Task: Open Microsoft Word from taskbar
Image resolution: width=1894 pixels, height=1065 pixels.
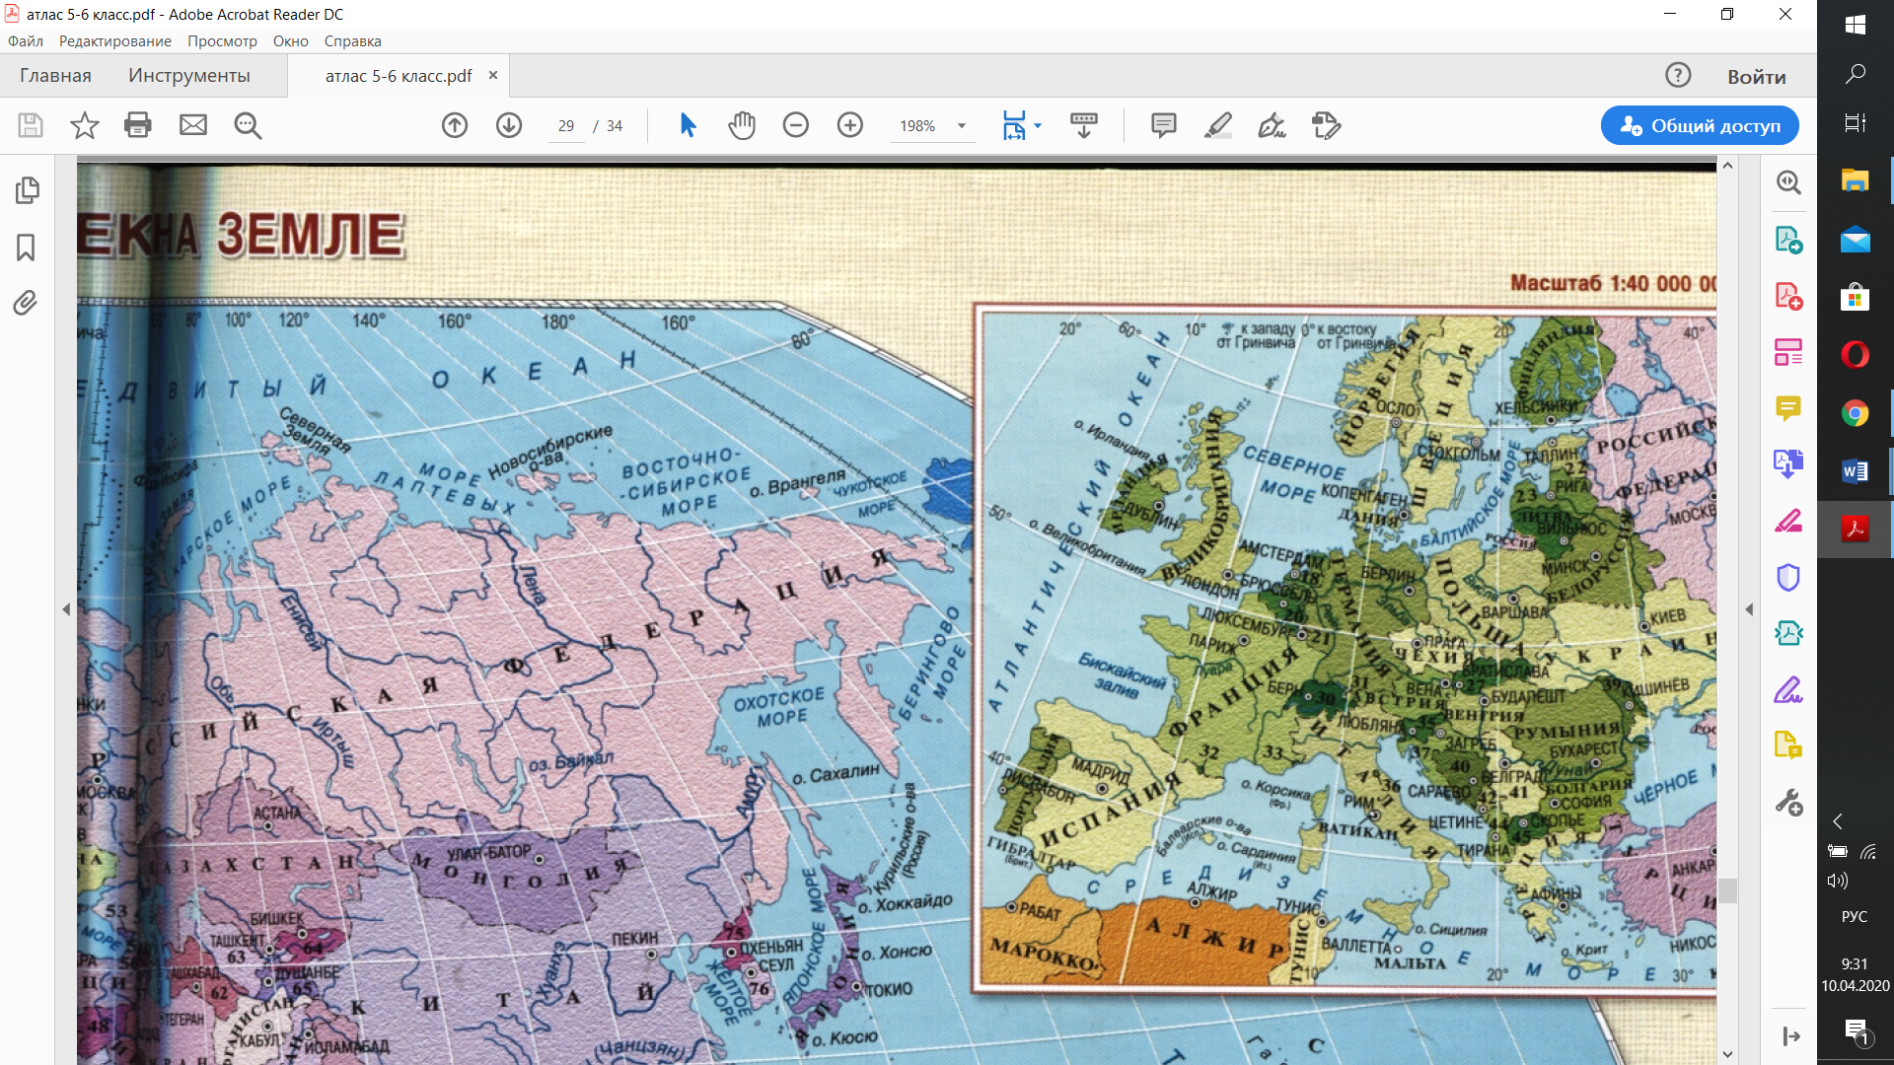Action: tap(1856, 471)
